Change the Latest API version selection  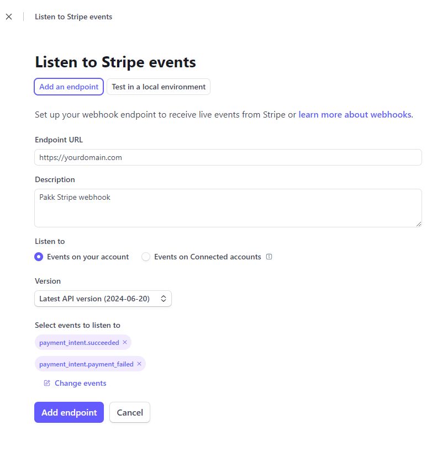click(x=103, y=298)
